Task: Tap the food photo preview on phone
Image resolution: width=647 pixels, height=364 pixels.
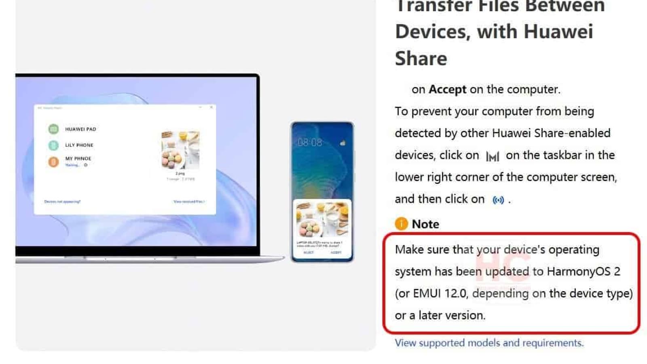Action: [322, 220]
